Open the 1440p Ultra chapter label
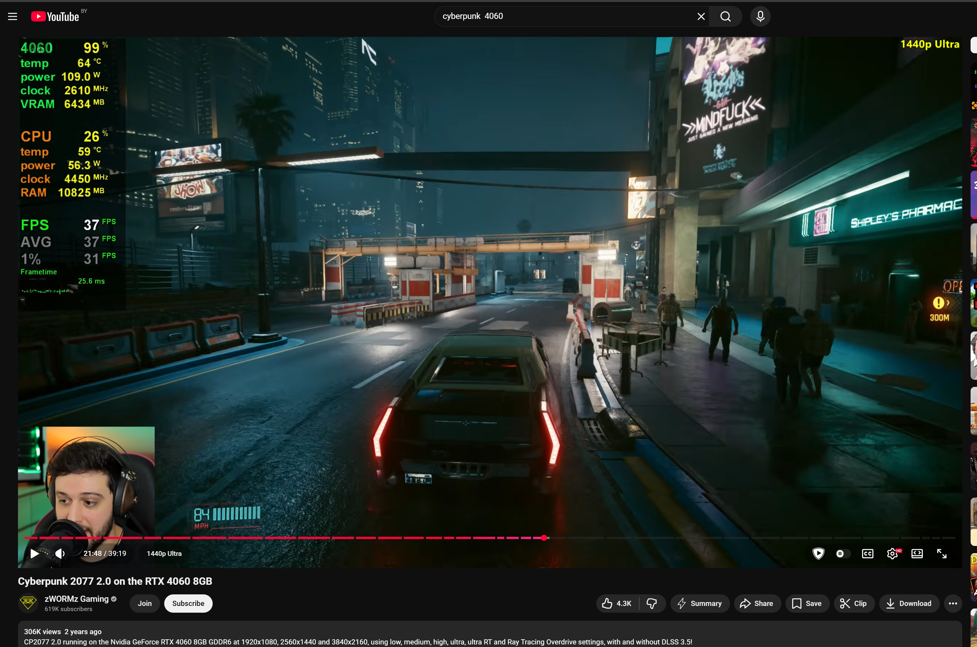Screen dimensions: 977x647 pyautogui.click(x=164, y=553)
